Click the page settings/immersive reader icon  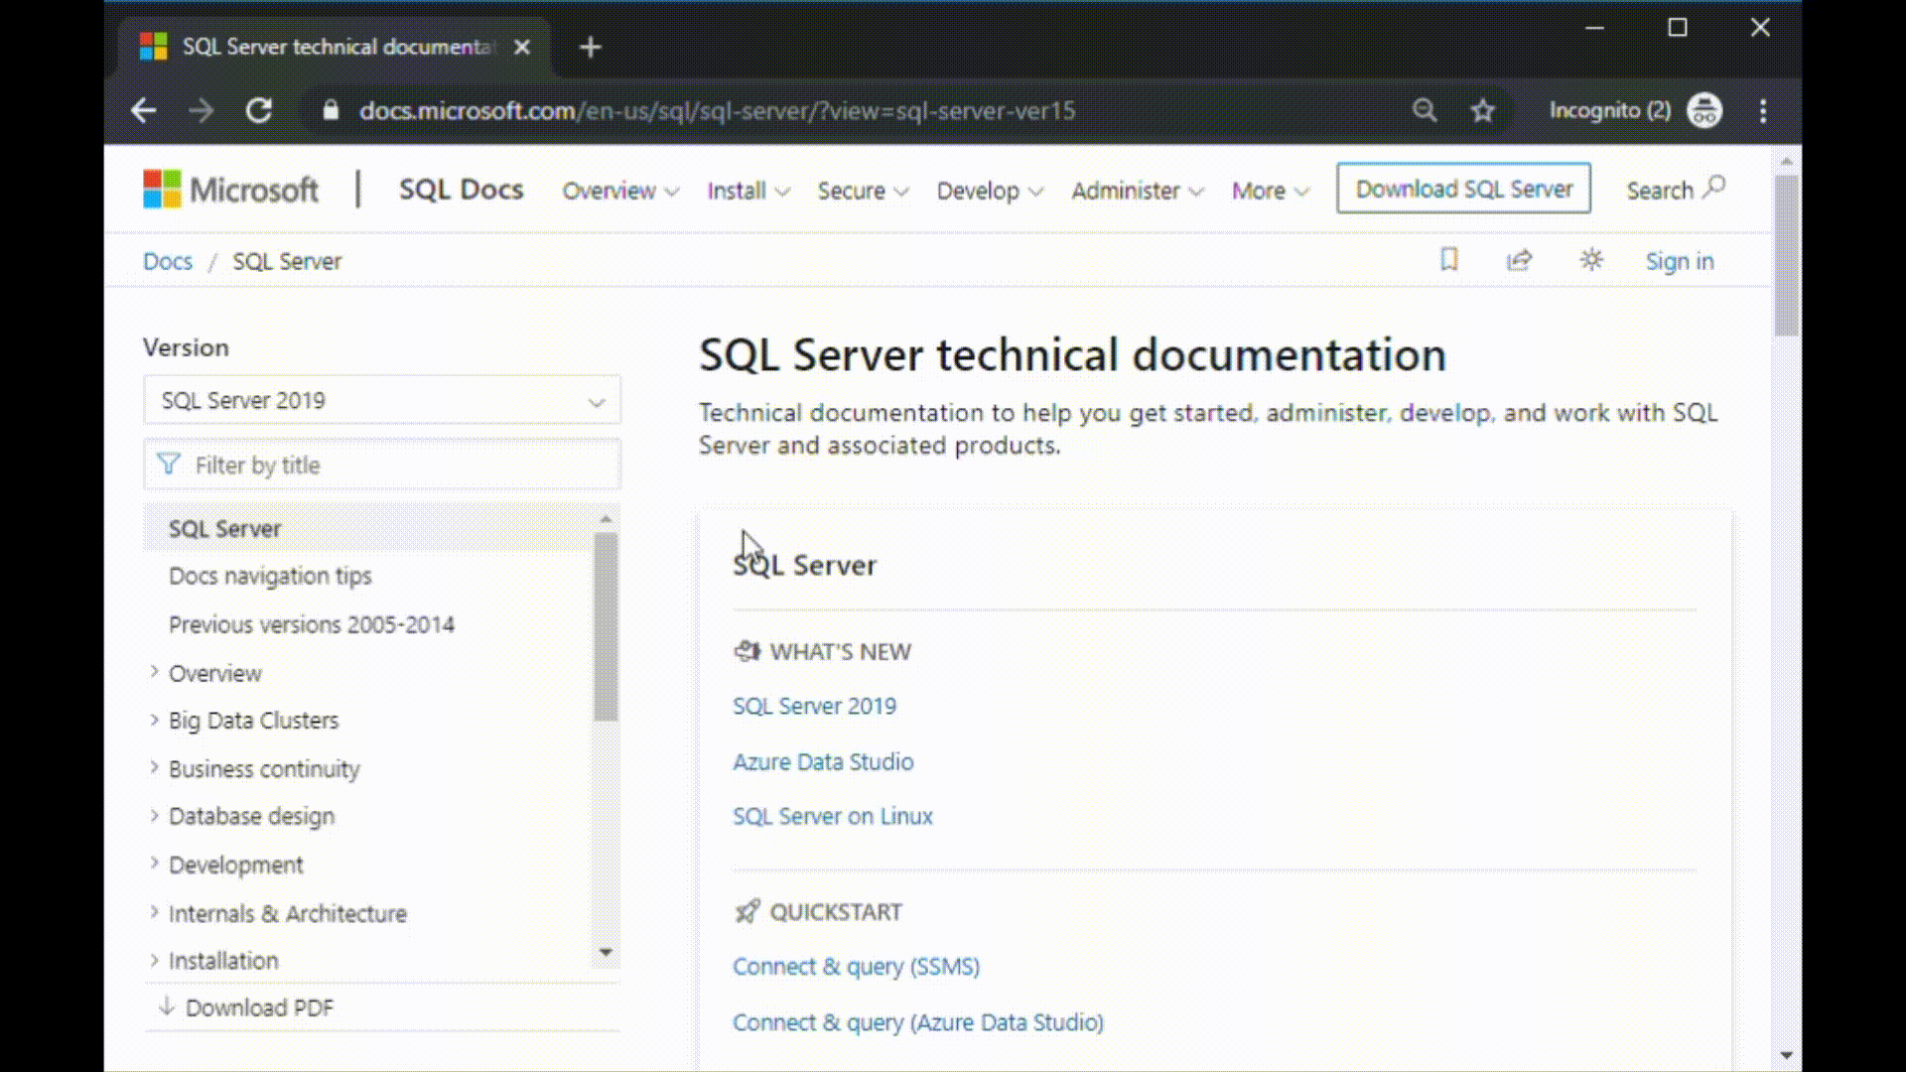point(1592,260)
